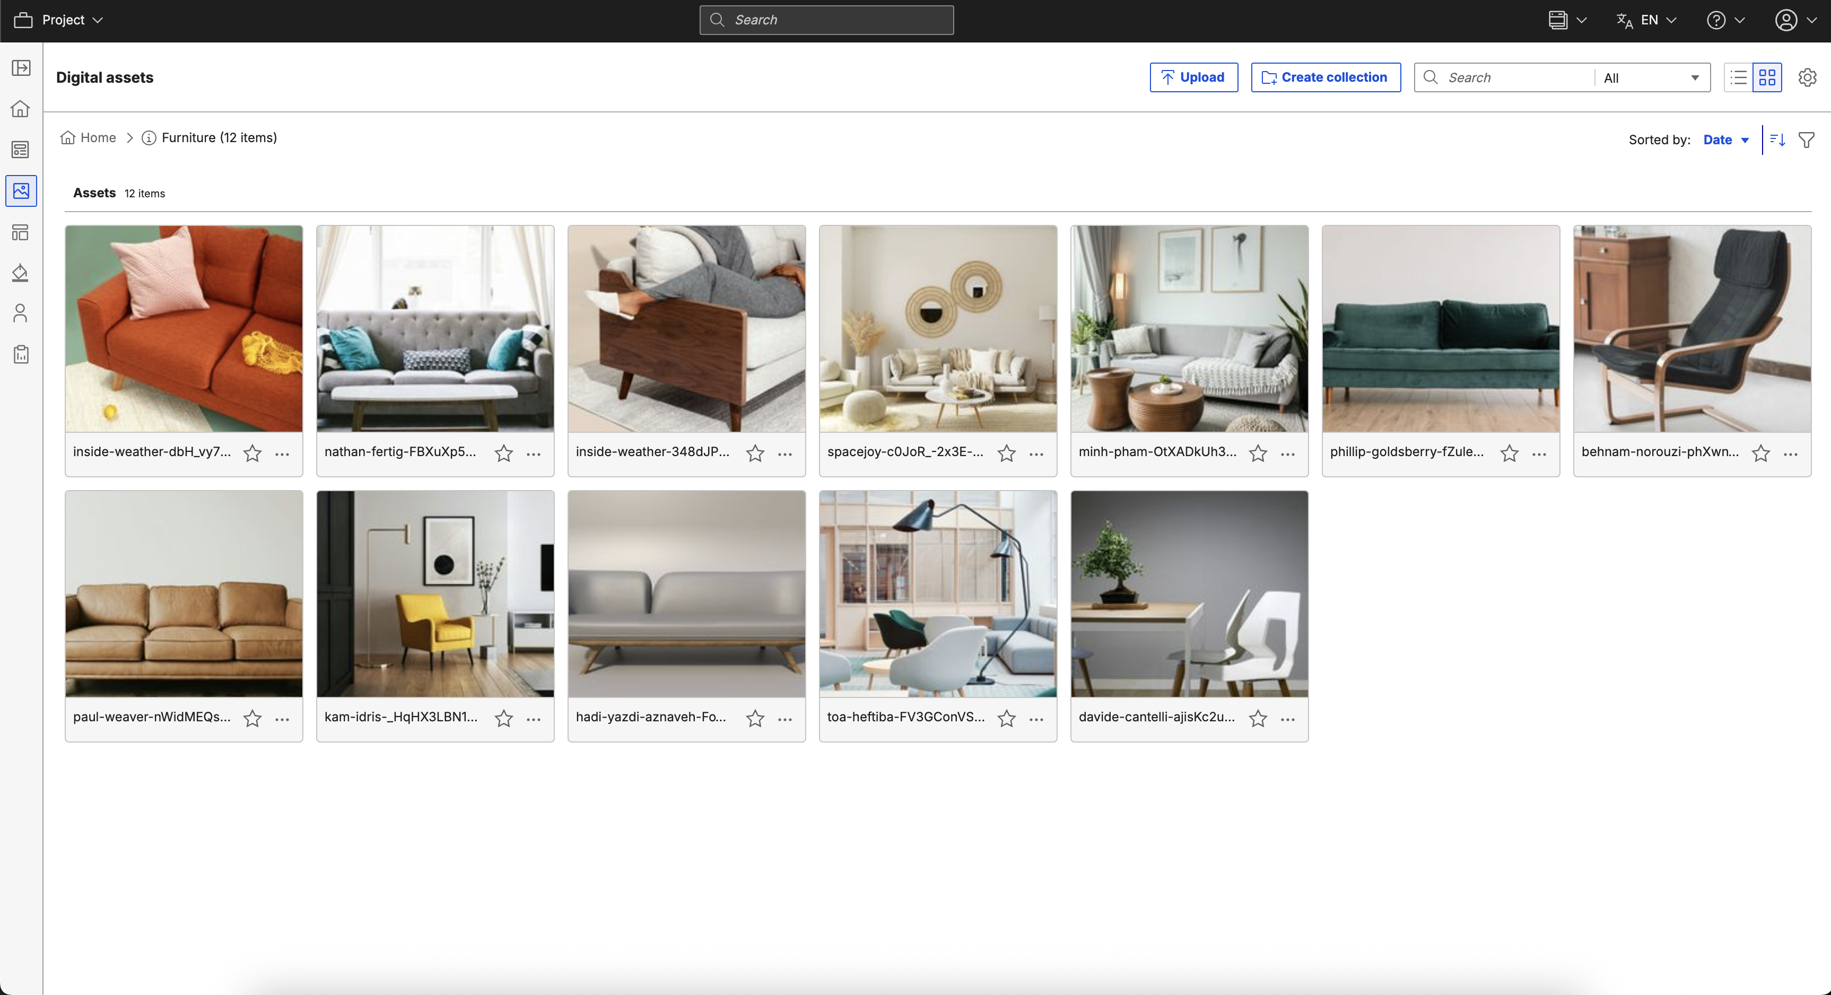The image size is (1831, 995).
Task: Click the settings gear icon
Action: 1807,77
